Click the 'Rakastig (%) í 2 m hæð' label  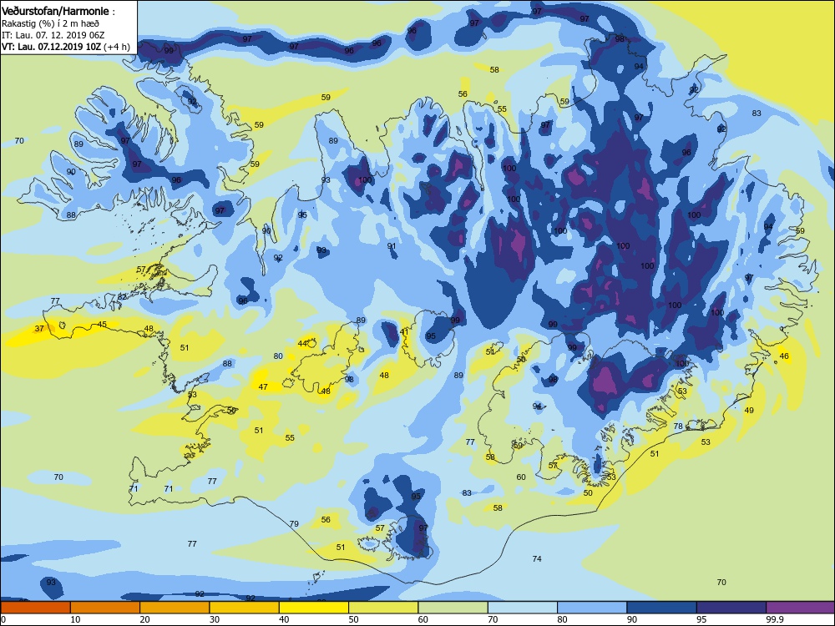[x=50, y=23]
